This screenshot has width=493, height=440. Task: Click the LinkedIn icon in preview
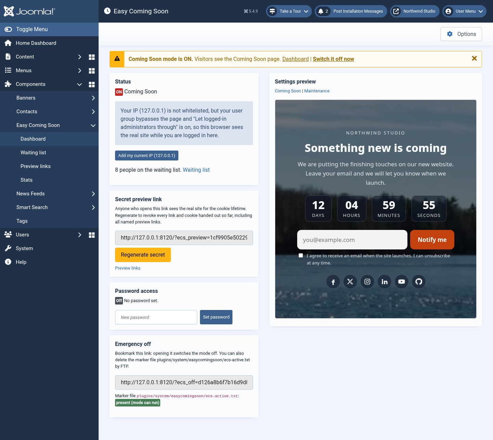(384, 282)
